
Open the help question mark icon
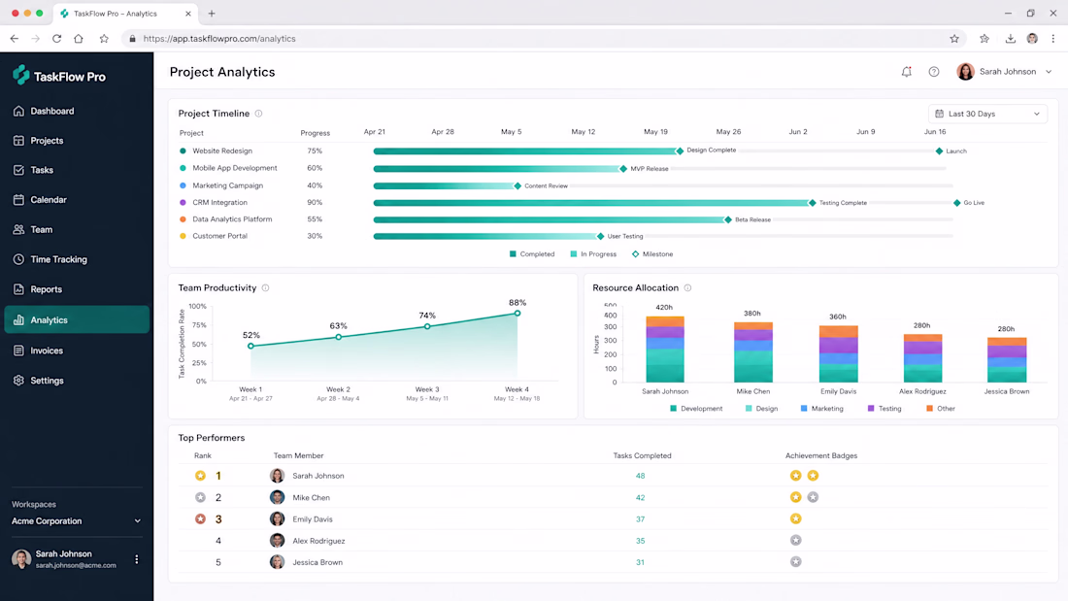point(934,72)
